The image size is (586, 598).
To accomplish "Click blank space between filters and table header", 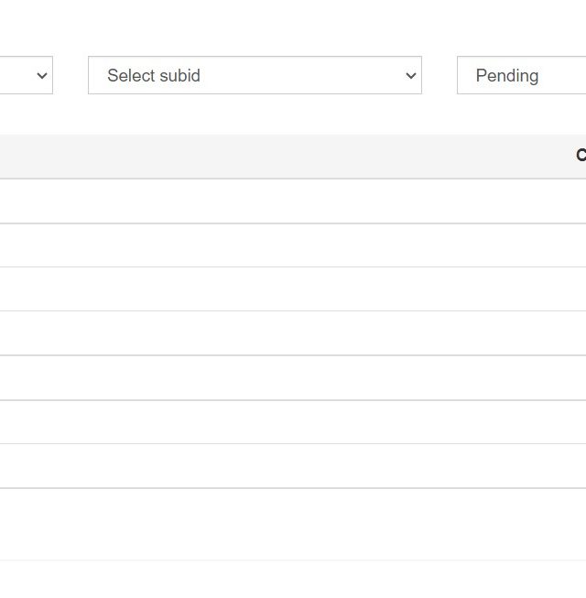I will click(293, 114).
